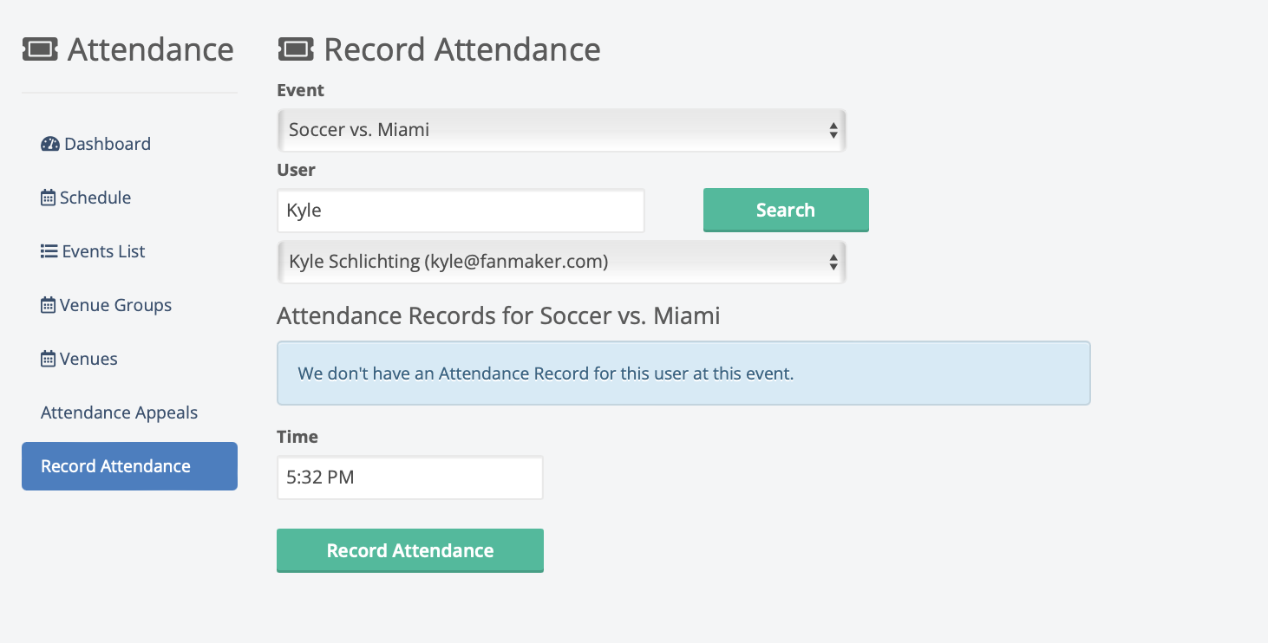1268x643 pixels.
Task: Focus the User search field containing Kyle
Action: 461,211
